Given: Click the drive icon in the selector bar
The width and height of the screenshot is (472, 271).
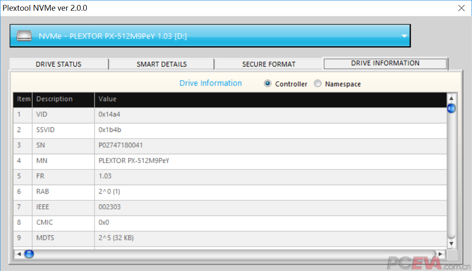Looking at the screenshot, I should (x=24, y=36).
